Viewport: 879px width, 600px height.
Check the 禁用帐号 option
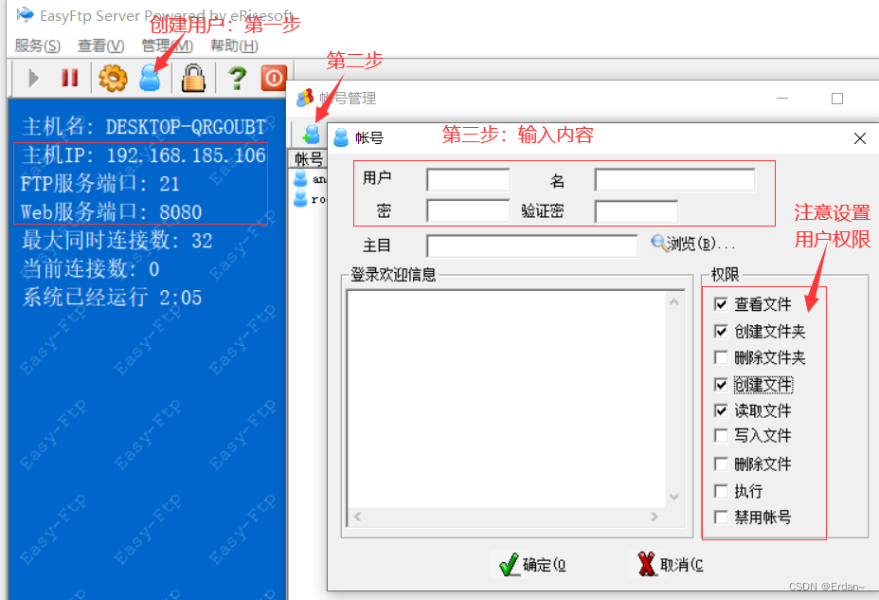coord(723,517)
